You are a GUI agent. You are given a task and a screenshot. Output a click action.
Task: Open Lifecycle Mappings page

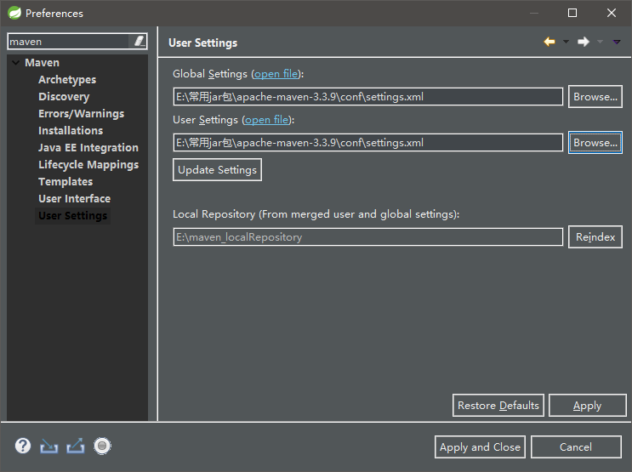pos(88,164)
